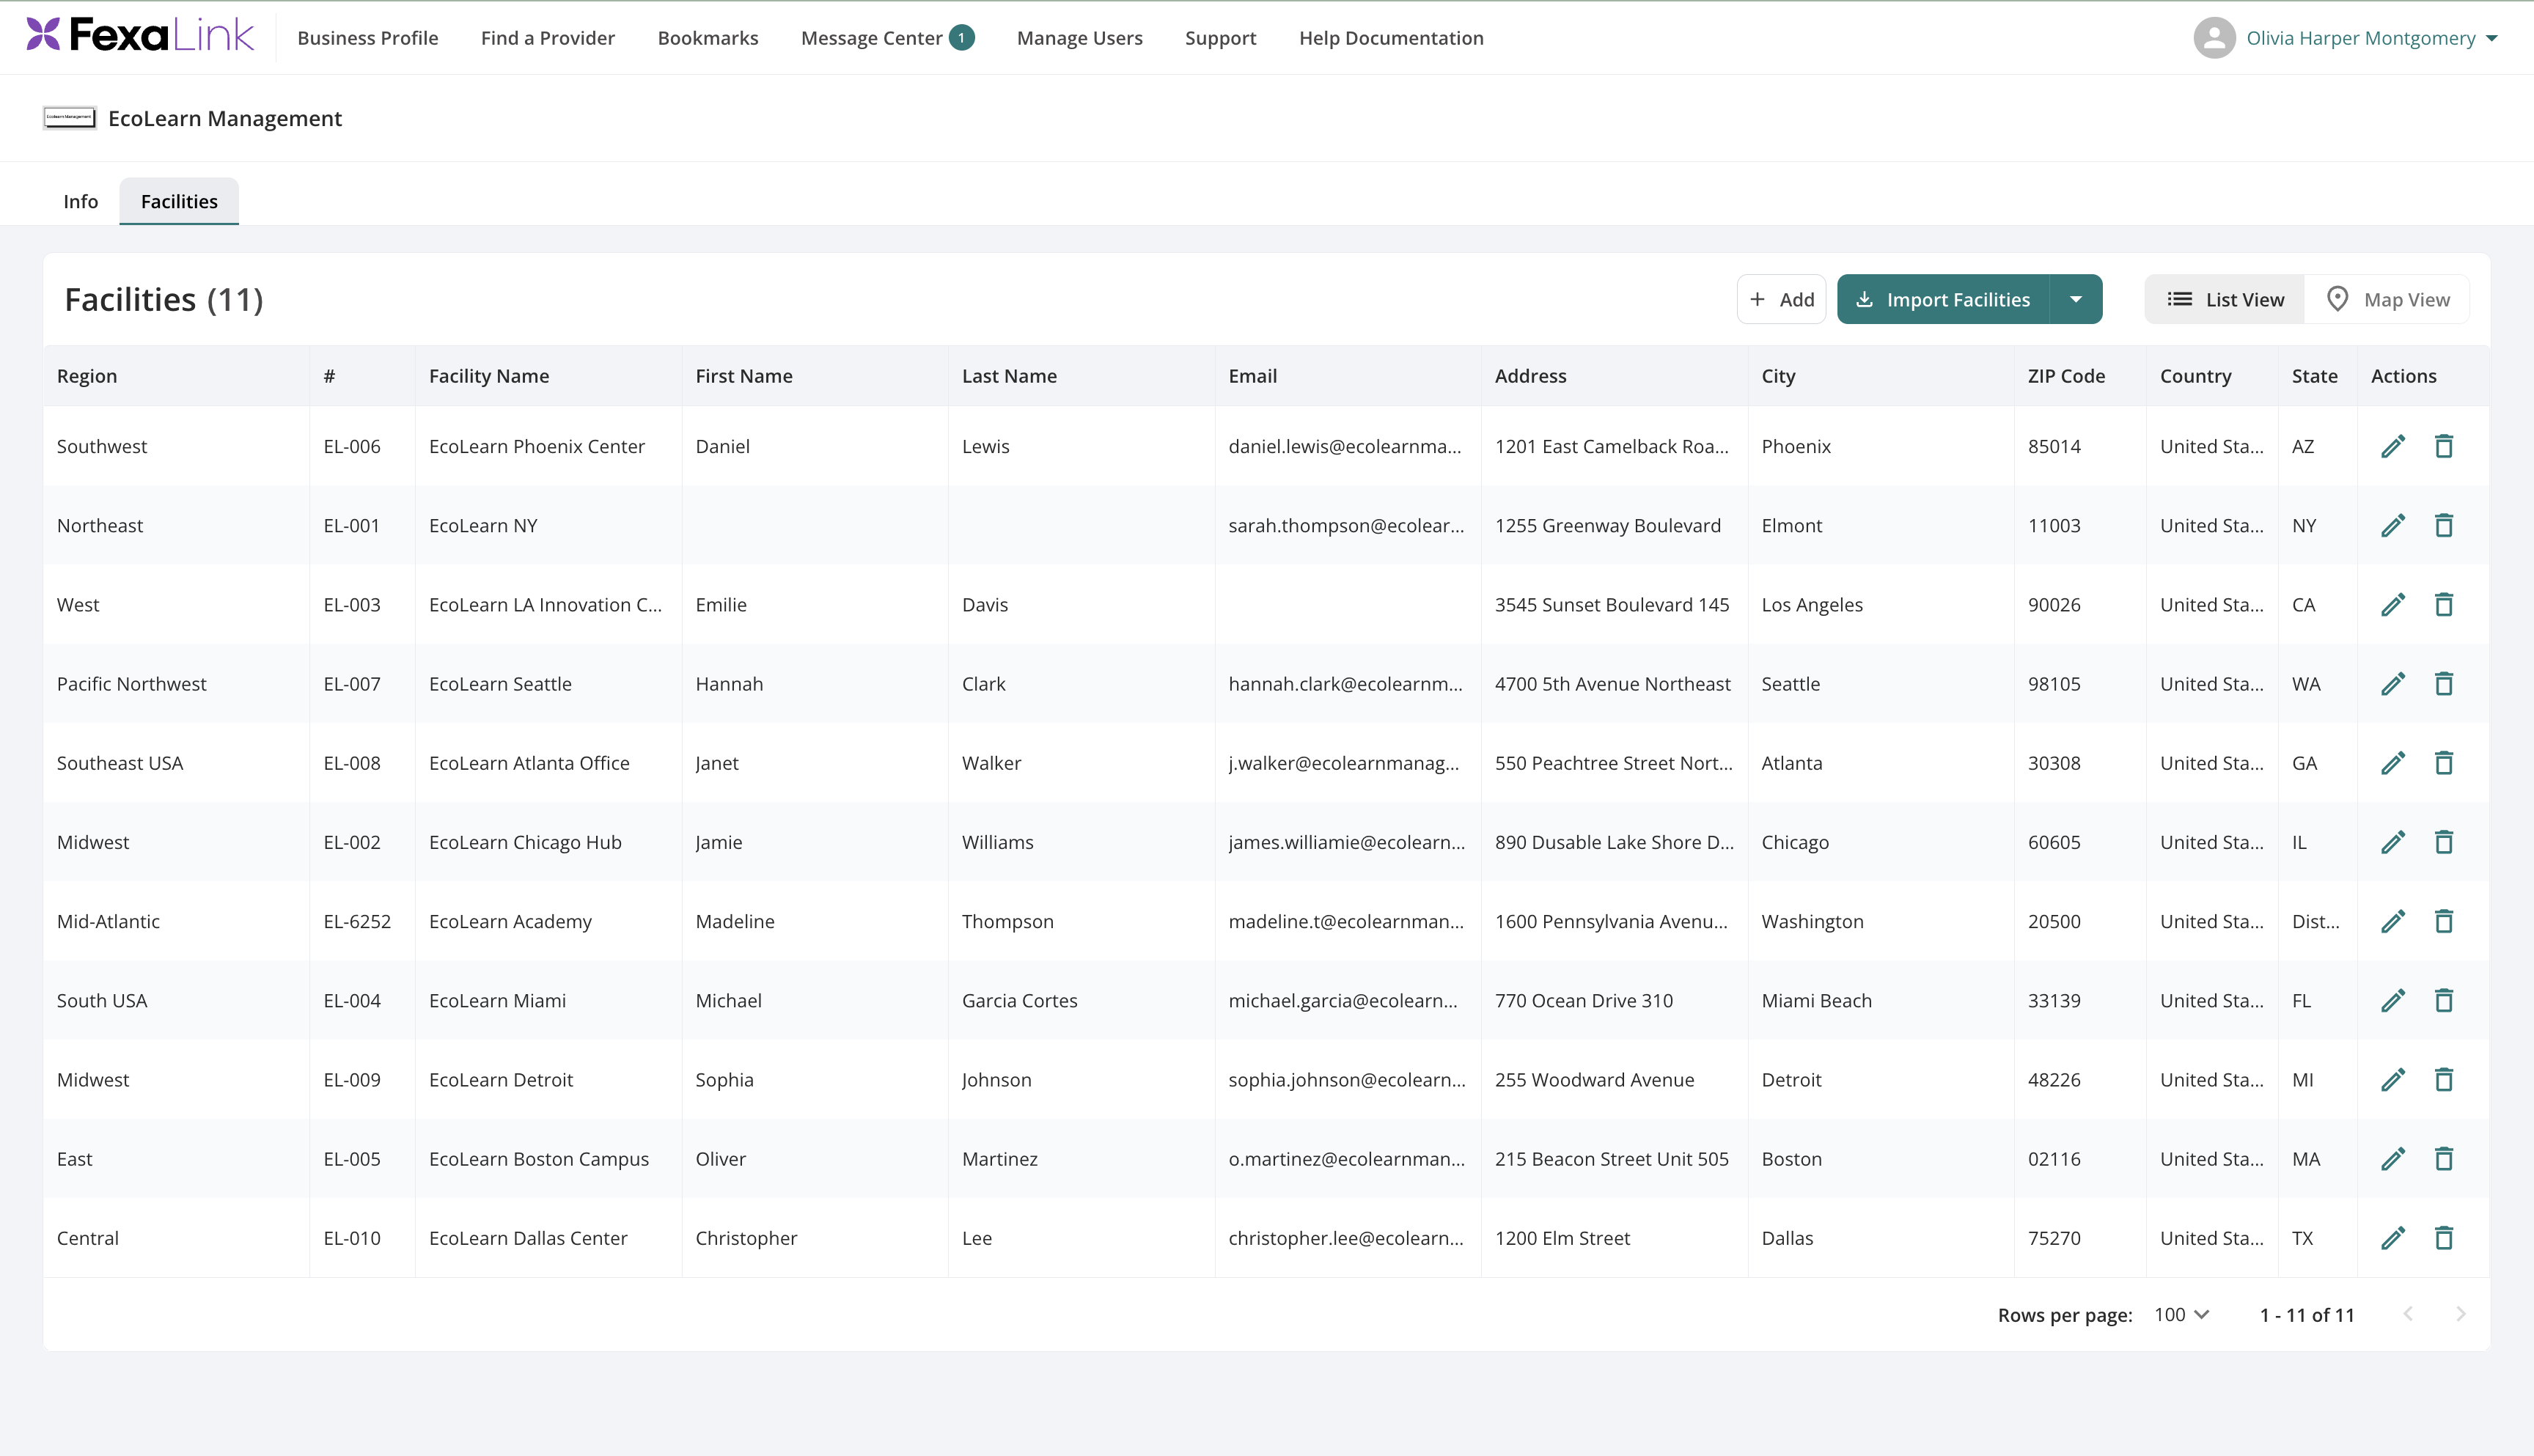Edit the EcoLearn Chicago Hub row

(2392, 842)
